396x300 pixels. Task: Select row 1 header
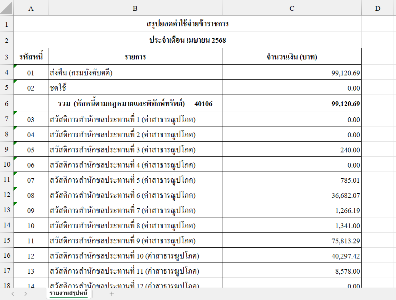[x=6, y=24]
